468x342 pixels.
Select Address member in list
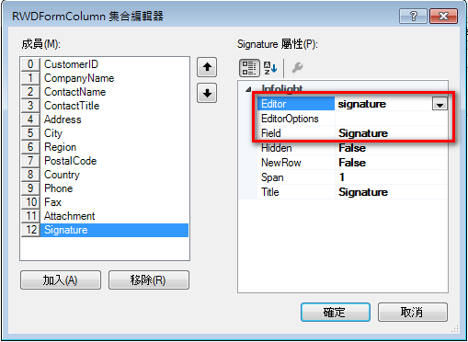pos(105,120)
